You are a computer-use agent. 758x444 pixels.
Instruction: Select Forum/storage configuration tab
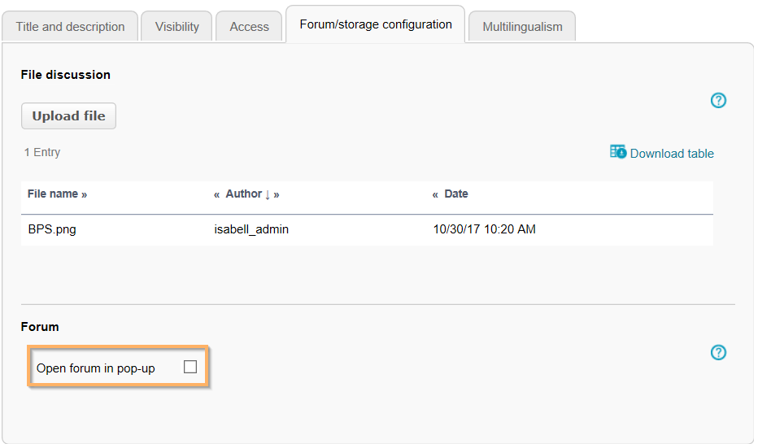(376, 24)
